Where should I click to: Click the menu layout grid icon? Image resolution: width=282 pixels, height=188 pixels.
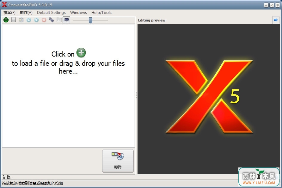(59, 20)
